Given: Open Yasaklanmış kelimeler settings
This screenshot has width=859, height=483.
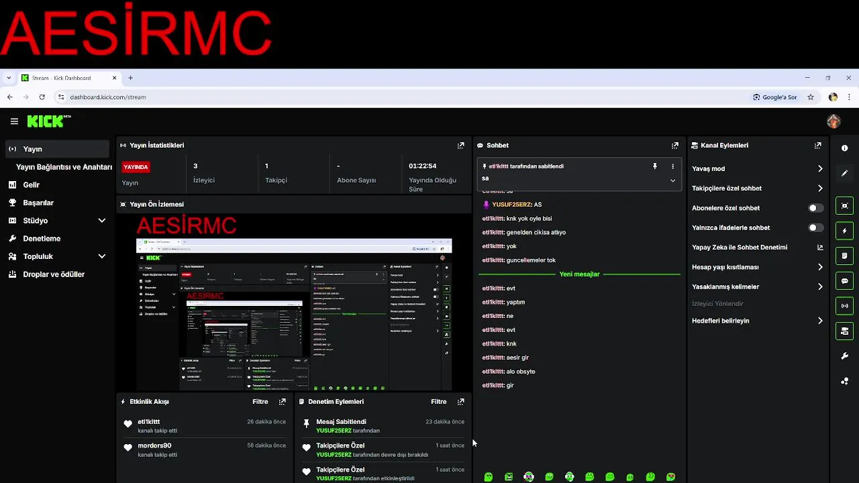Looking at the screenshot, I should (x=758, y=287).
